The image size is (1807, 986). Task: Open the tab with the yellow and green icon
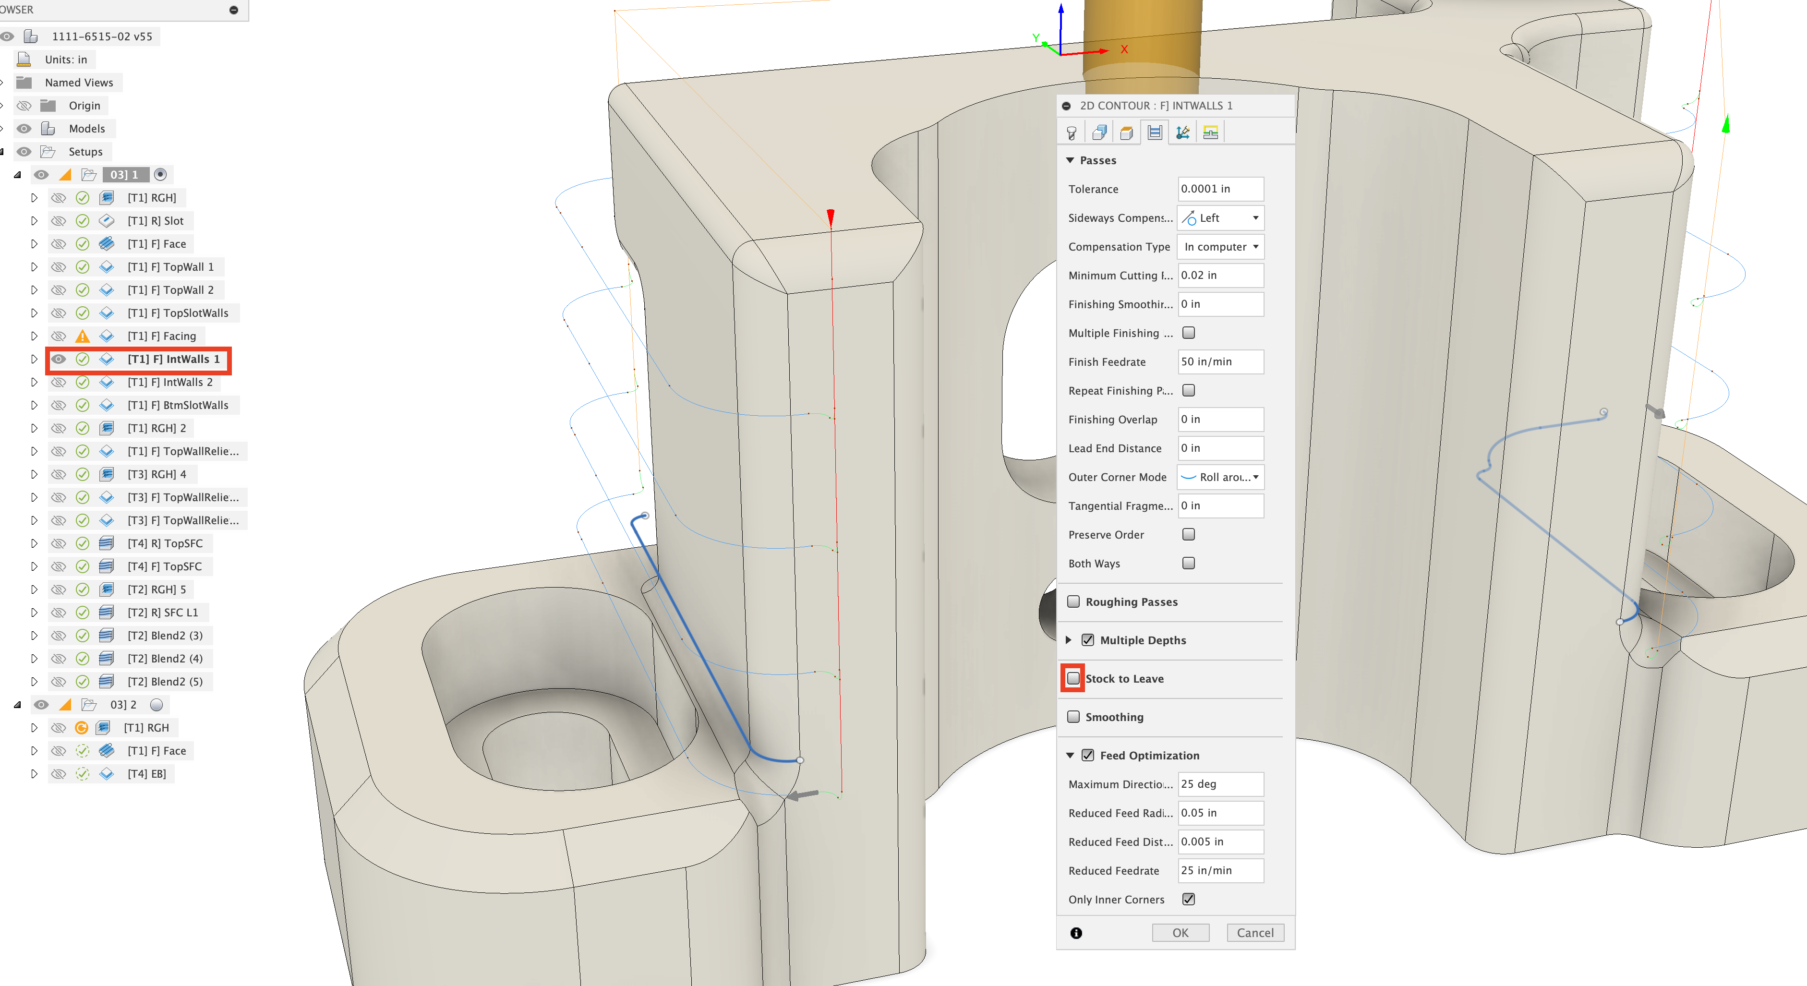(x=1210, y=132)
